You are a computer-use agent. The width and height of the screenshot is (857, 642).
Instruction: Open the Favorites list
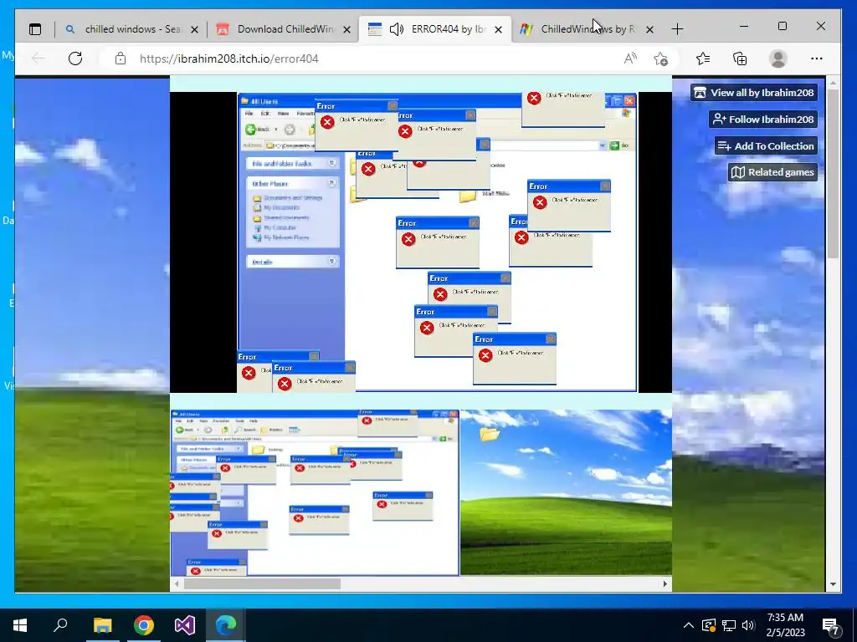coord(703,59)
